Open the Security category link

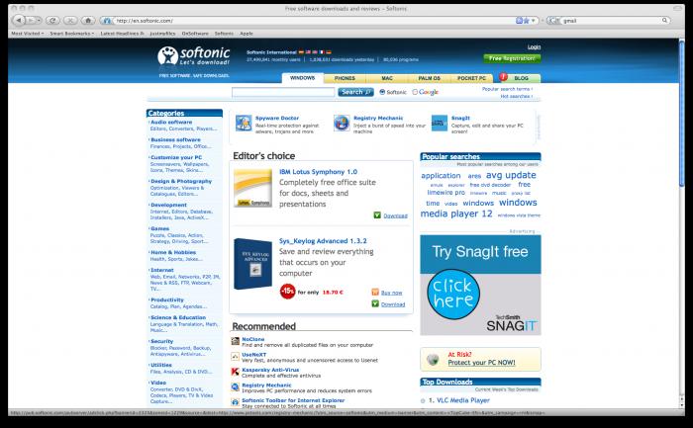(x=161, y=341)
